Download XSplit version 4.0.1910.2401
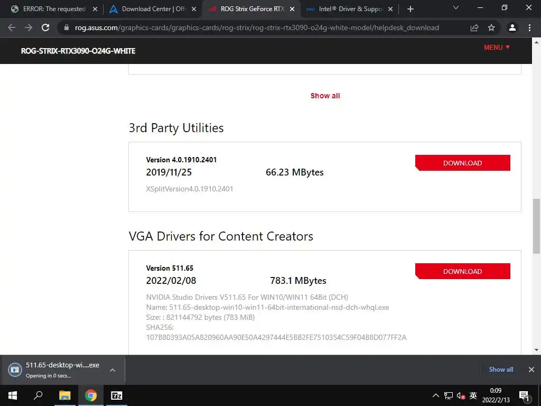541x406 pixels. [x=462, y=163]
